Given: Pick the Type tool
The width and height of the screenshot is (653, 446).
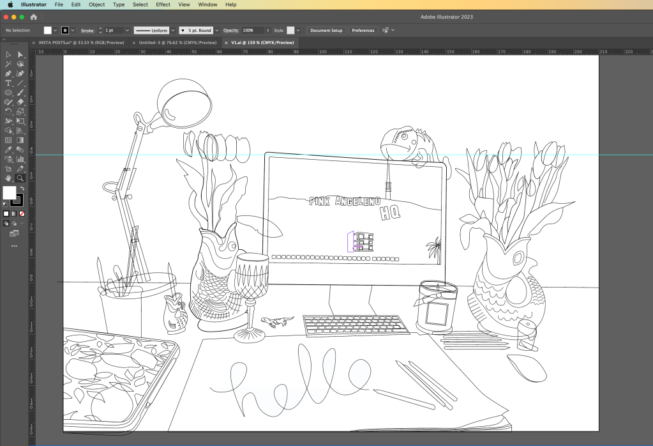Looking at the screenshot, I should [8, 83].
